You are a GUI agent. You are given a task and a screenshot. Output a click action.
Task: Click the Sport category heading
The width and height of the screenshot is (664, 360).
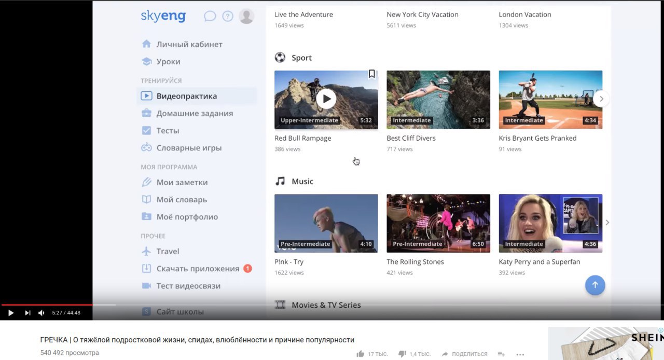(301, 58)
